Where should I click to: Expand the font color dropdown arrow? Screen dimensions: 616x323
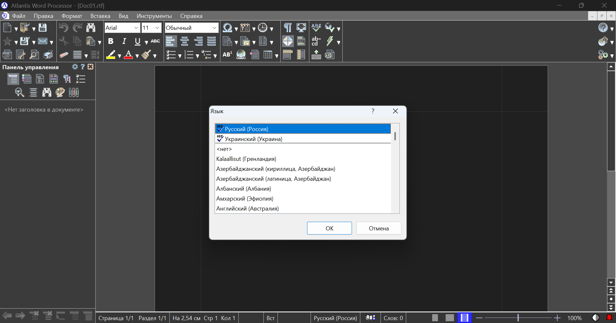[x=137, y=56]
